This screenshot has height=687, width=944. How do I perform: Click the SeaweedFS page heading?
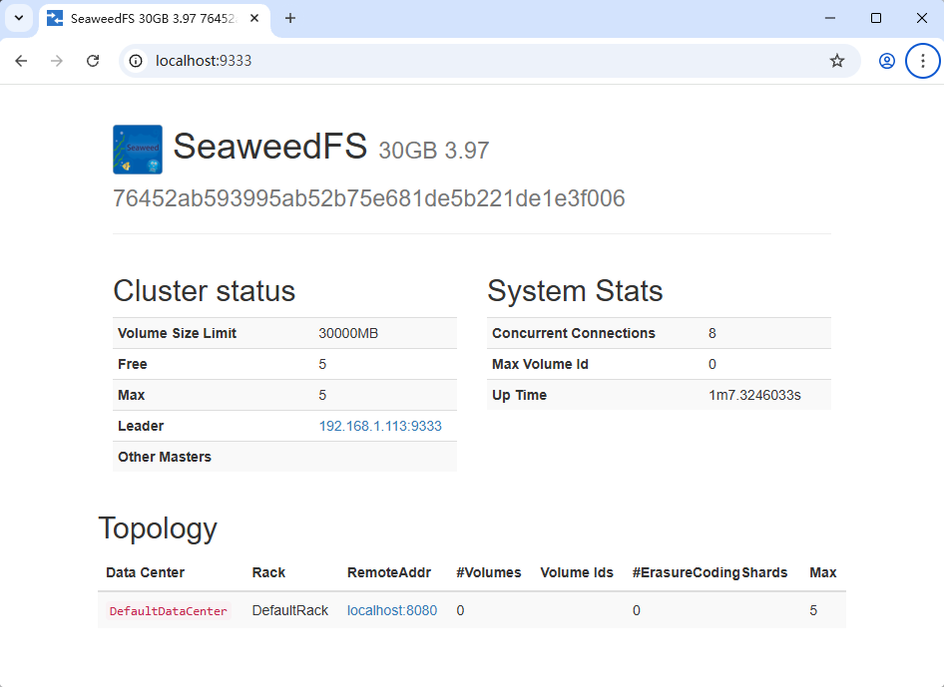[269, 147]
